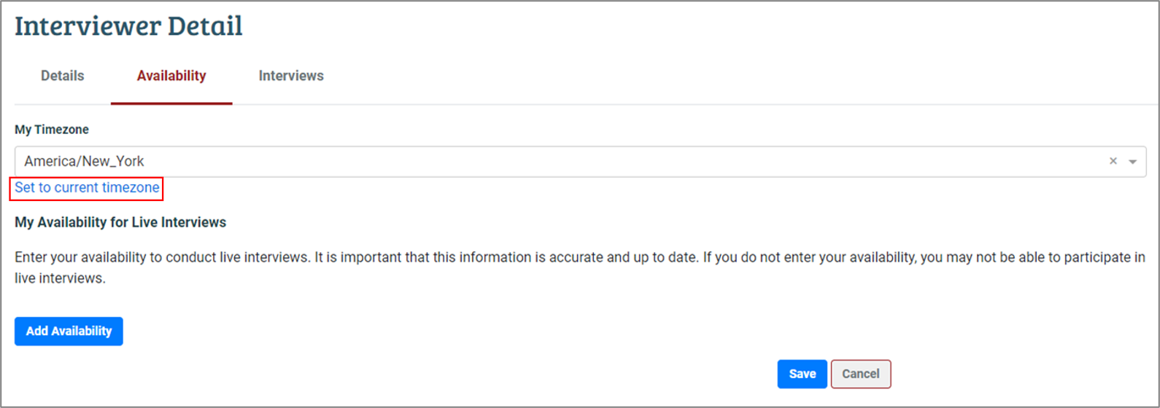
Task: Click the Set to current timezone link
Action: click(87, 188)
